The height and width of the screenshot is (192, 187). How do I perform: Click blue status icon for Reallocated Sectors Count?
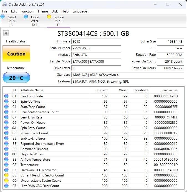pyautogui.click(x=6, y=112)
